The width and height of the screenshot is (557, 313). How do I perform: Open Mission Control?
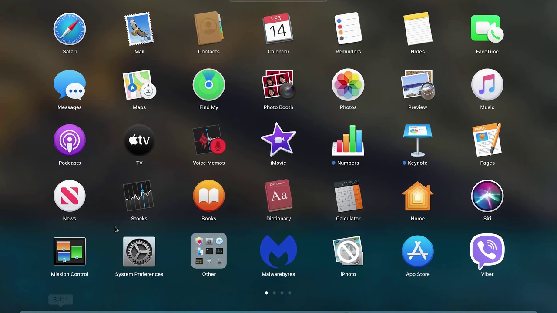coord(70,252)
